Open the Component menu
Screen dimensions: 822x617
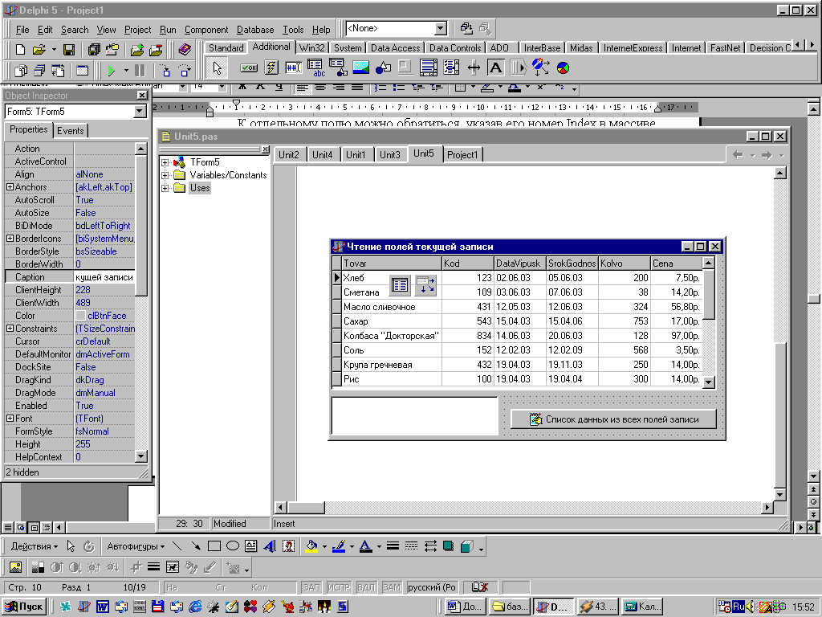(x=206, y=30)
